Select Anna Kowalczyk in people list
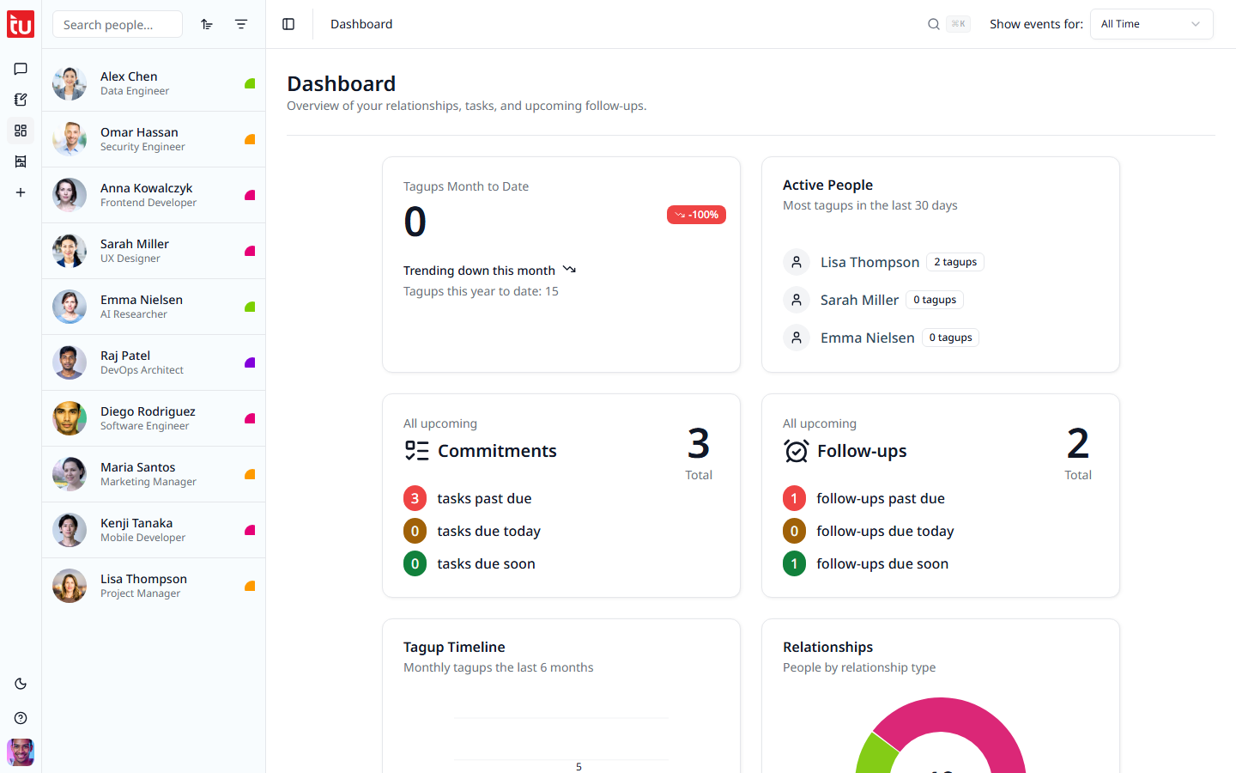 pos(154,195)
